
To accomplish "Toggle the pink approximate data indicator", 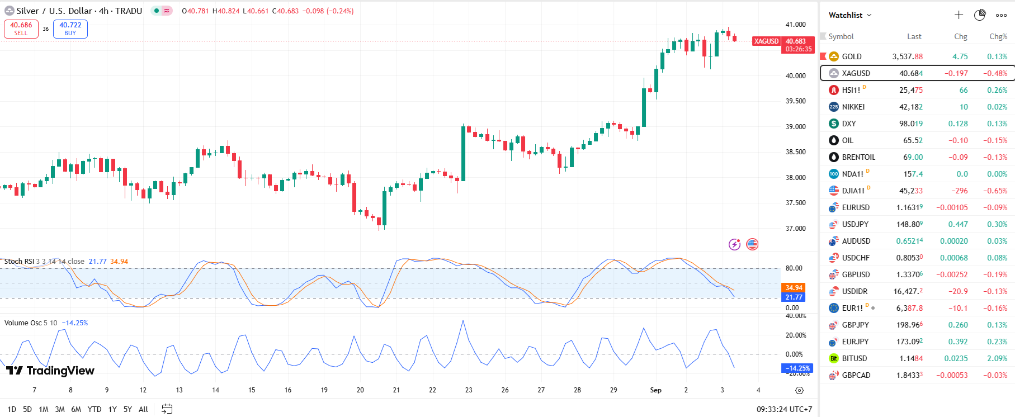I will (x=167, y=11).
